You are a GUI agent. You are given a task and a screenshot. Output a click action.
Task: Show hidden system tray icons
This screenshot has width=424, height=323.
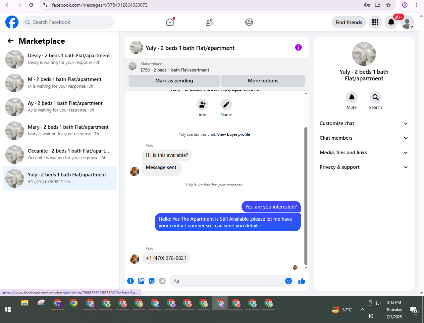tap(362, 310)
